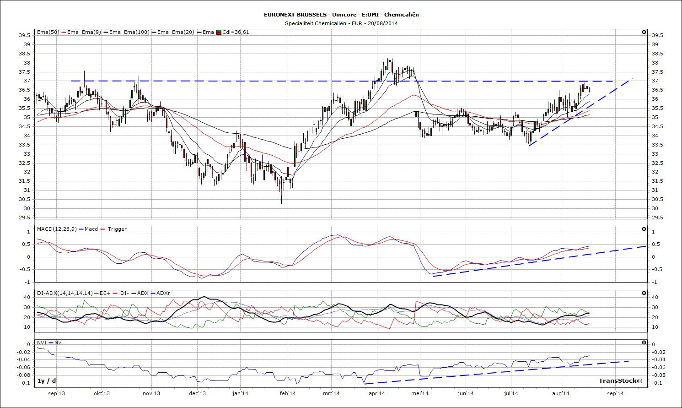Click the mrt'14 date axis label
The height and width of the screenshot is (408, 682).
pyautogui.click(x=331, y=393)
